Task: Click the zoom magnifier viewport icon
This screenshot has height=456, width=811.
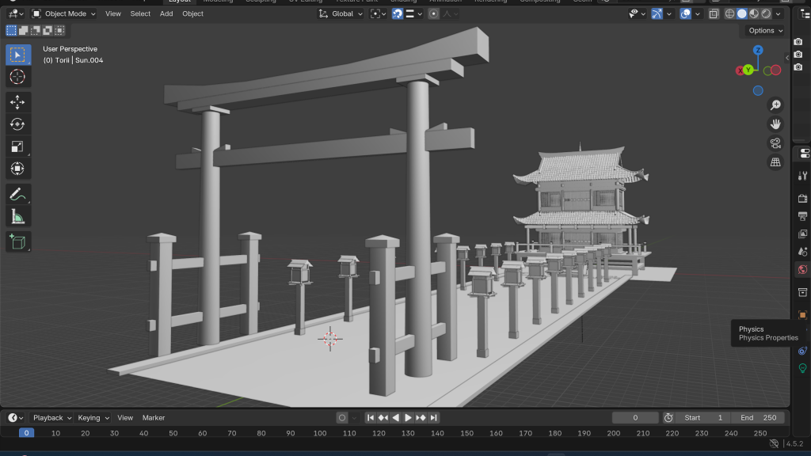Action: (x=775, y=105)
